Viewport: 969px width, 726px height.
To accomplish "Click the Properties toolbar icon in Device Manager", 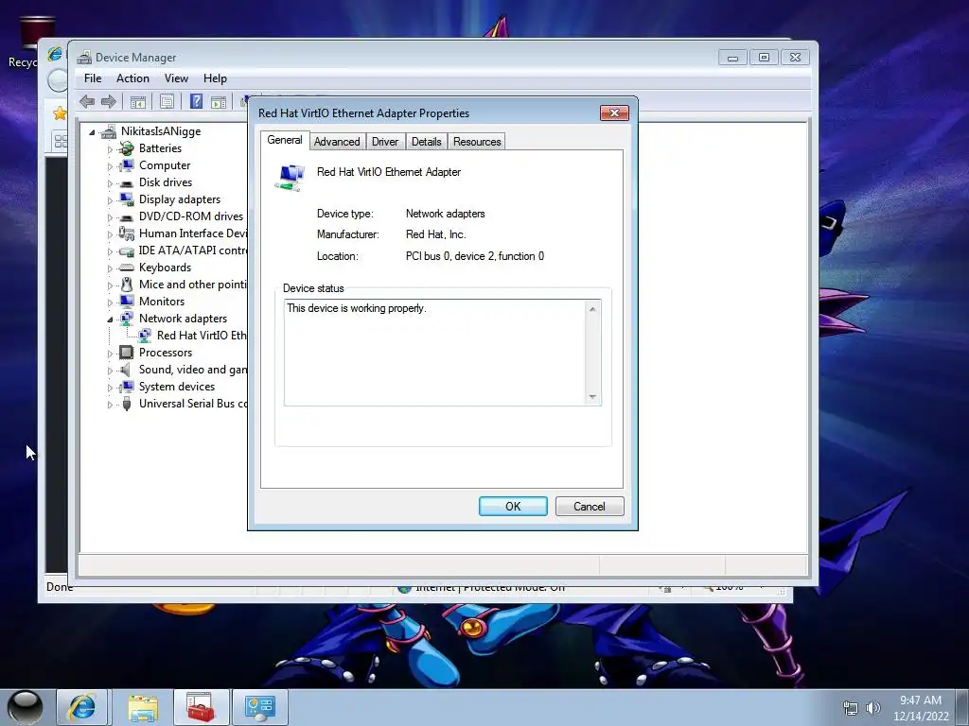I will pyautogui.click(x=167, y=102).
